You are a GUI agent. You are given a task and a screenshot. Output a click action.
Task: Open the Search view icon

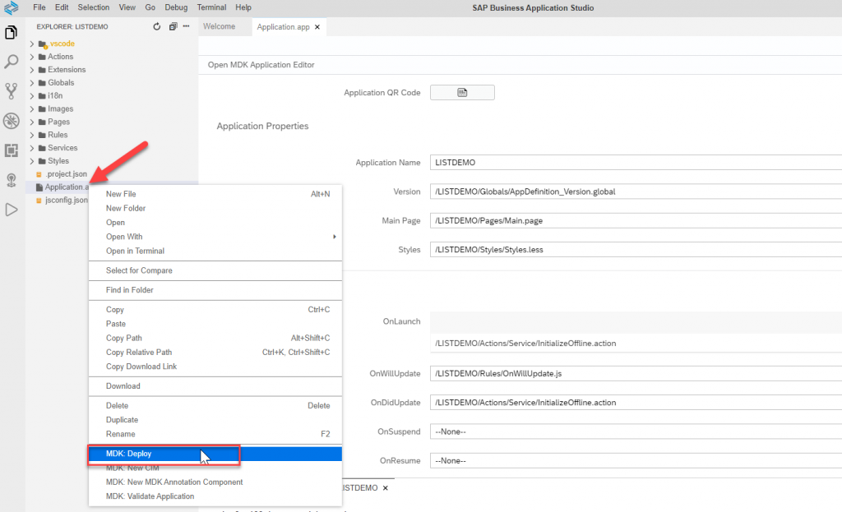[11, 62]
